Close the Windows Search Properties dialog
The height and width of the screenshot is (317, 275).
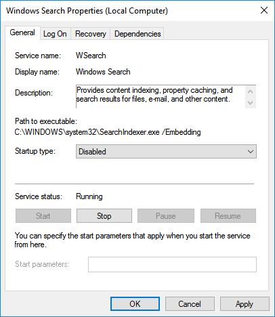tap(264, 10)
